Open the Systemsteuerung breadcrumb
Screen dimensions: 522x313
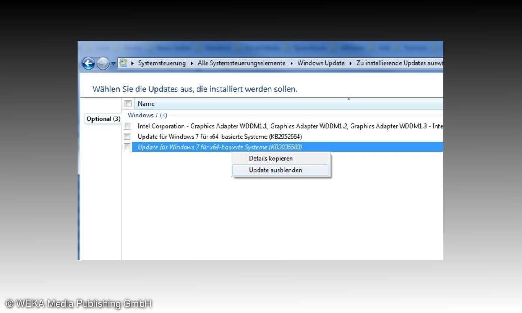click(162, 63)
